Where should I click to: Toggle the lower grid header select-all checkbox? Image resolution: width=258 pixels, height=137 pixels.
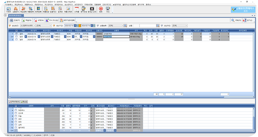click(16, 106)
